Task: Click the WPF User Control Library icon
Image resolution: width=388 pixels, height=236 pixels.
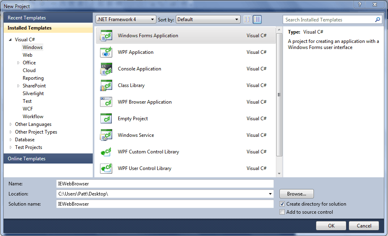Action: [106, 168]
